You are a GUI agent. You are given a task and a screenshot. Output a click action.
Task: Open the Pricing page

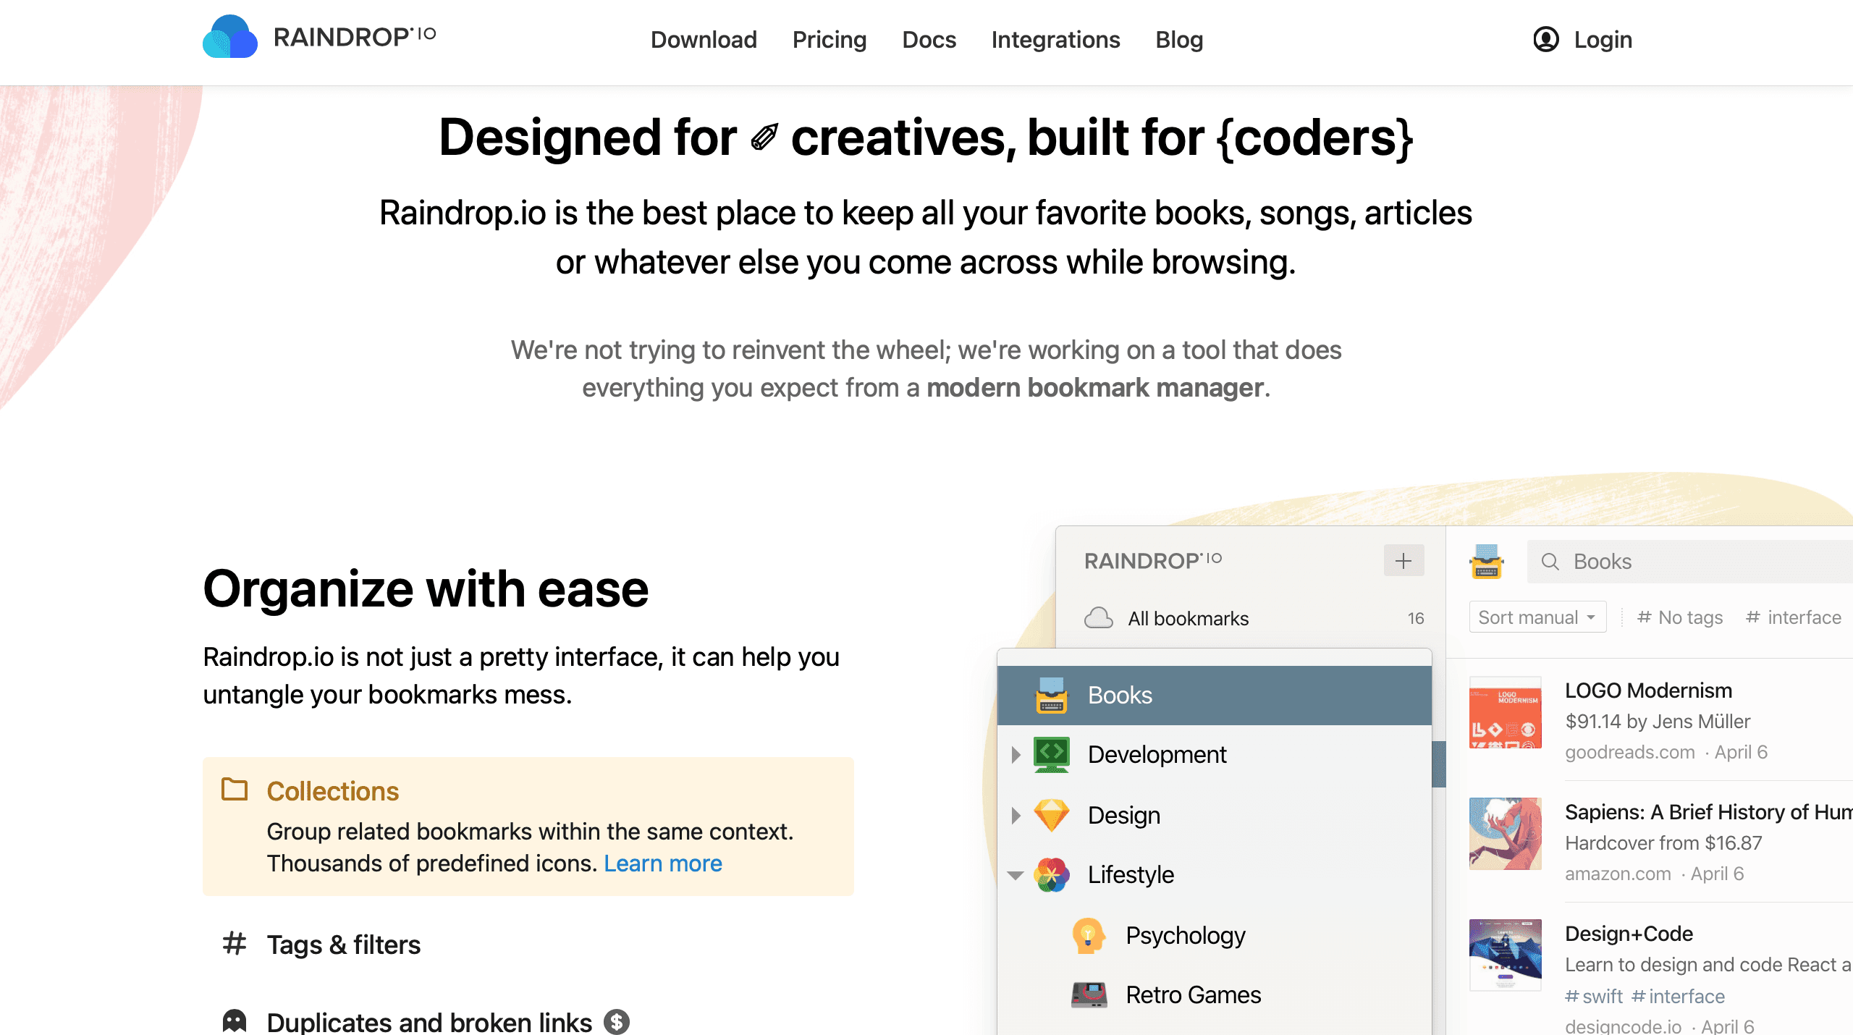(830, 40)
